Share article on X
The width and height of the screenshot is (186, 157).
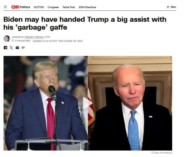11,47
